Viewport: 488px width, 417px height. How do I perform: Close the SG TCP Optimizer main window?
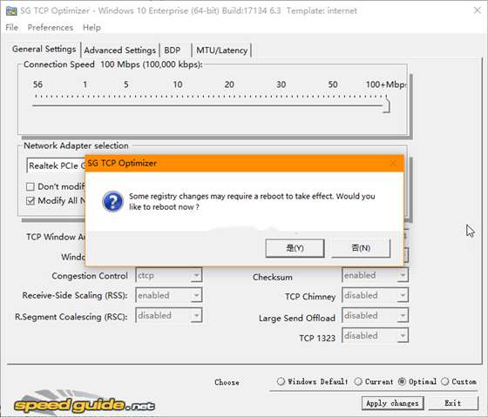click(478, 10)
